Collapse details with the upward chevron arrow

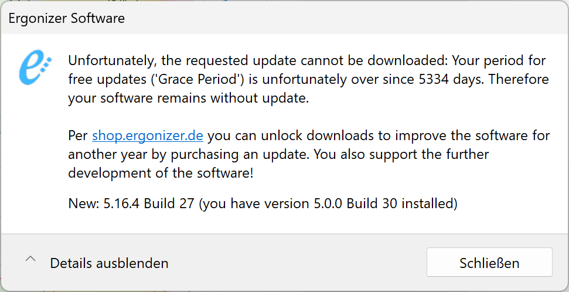click(x=31, y=259)
